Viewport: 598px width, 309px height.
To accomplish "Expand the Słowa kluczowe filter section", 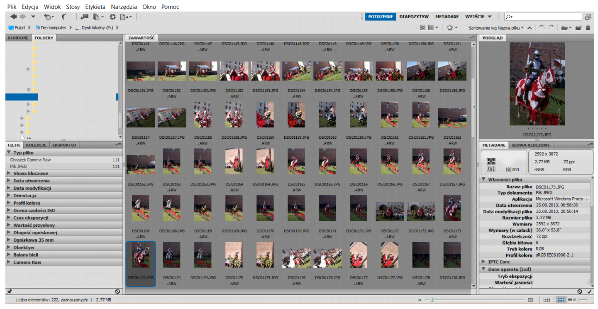I will pyautogui.click(x=31, y=173).
